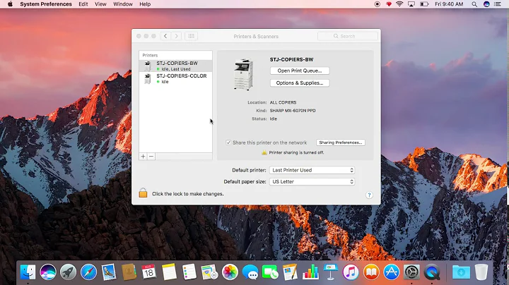
Task: Click the add printer plus button
Action: tap(143, 157)
